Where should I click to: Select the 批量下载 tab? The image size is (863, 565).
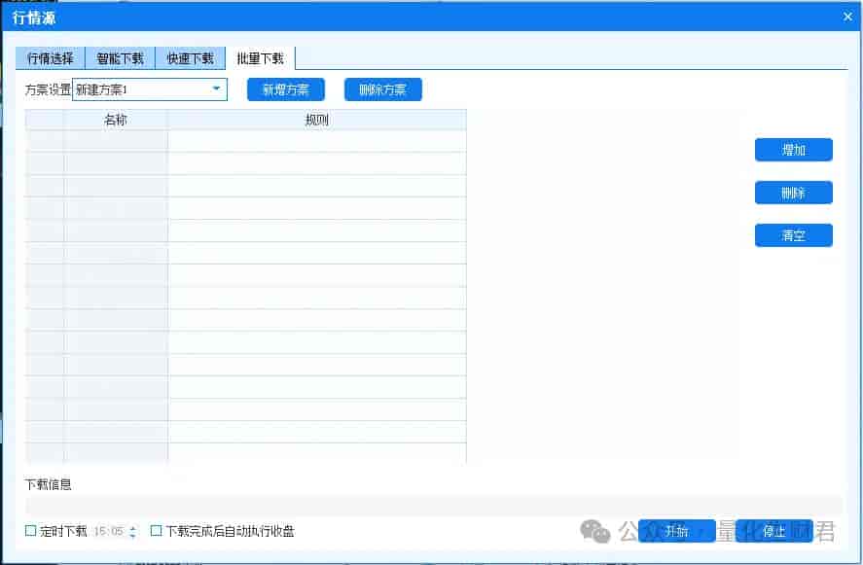point(261,58)
